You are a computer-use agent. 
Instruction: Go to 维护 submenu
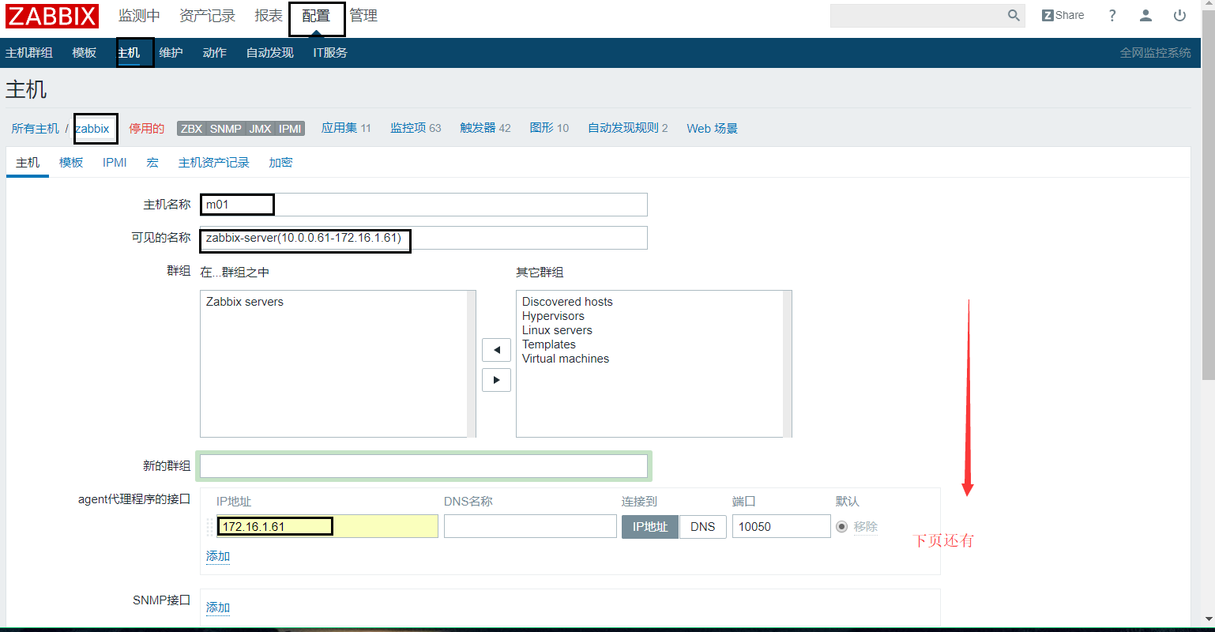(171, 53)
